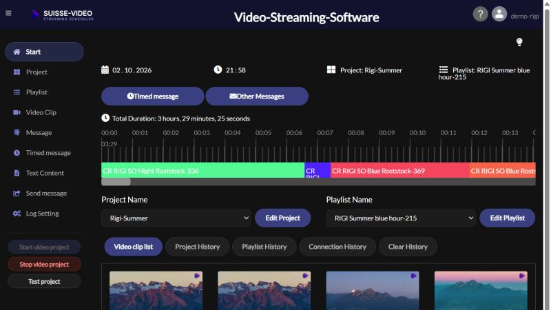The height and width of the screenshot is (310, 551).
Task: Go to Start in the sidebar
Action: (x=44, y=52)
